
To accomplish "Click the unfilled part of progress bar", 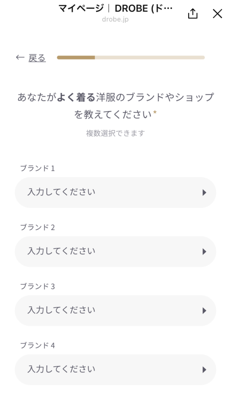I will (150, 58).
